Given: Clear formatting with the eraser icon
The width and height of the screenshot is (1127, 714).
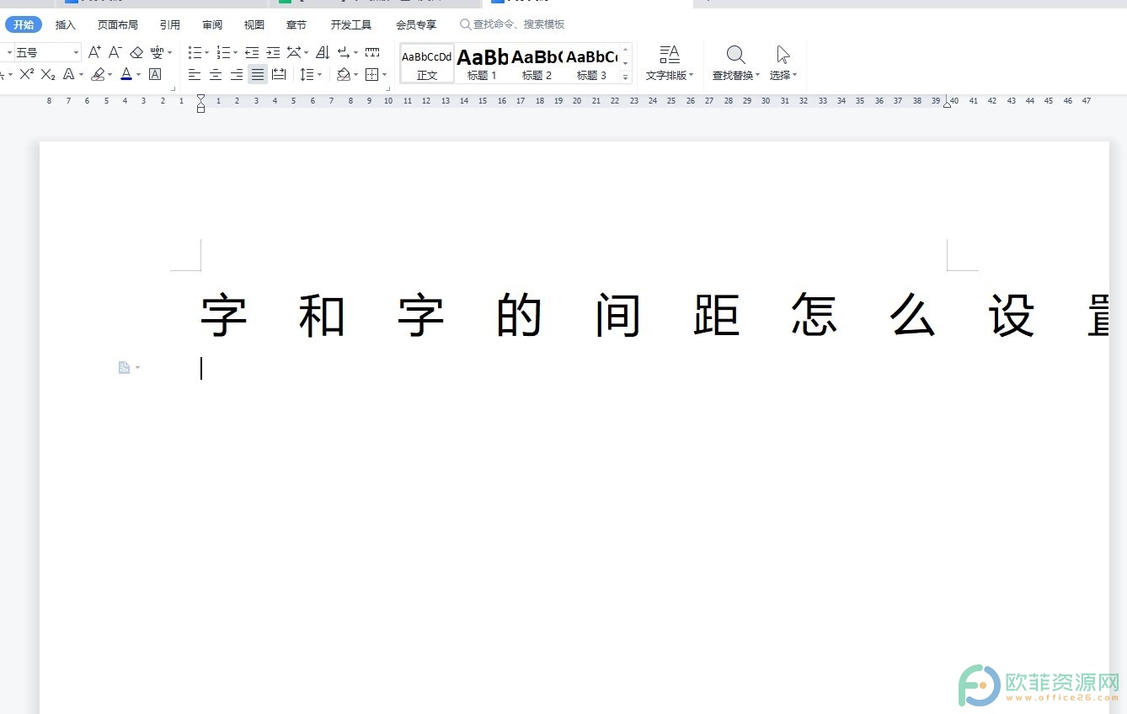Looking at the screenshot, I should point(136,52).
